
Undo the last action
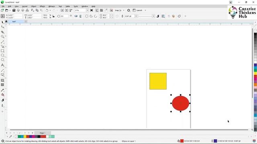pyautogui.click(x=47, y=10)
